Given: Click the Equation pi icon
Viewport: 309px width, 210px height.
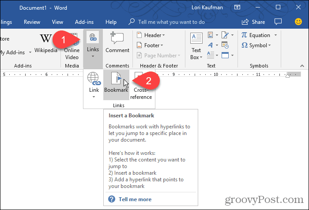Looking at the screenshot, I should coord(244,35).
